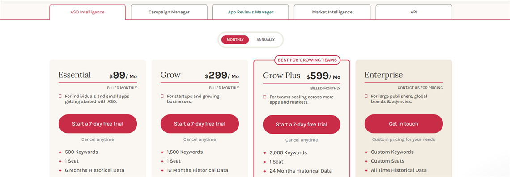Screen dimensions: 510x177
Task: Click the star bullet next to 6 Months Historical Data
Action: (x=60, y=170)
